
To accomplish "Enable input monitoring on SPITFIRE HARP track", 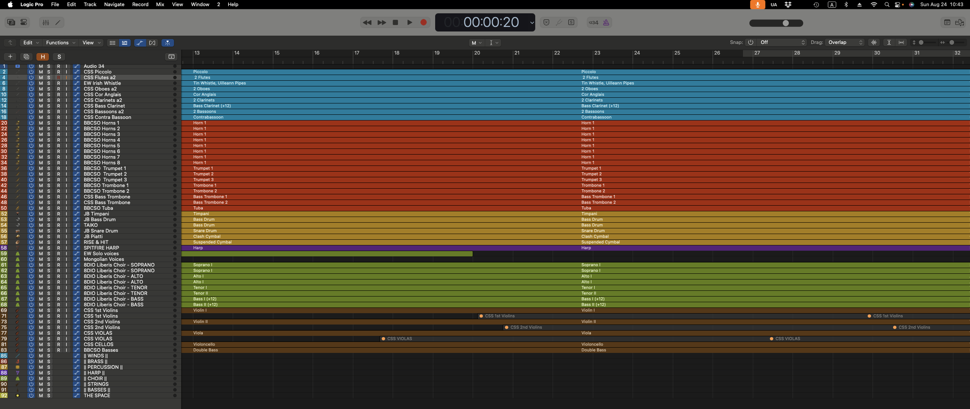I will point(66,248).
